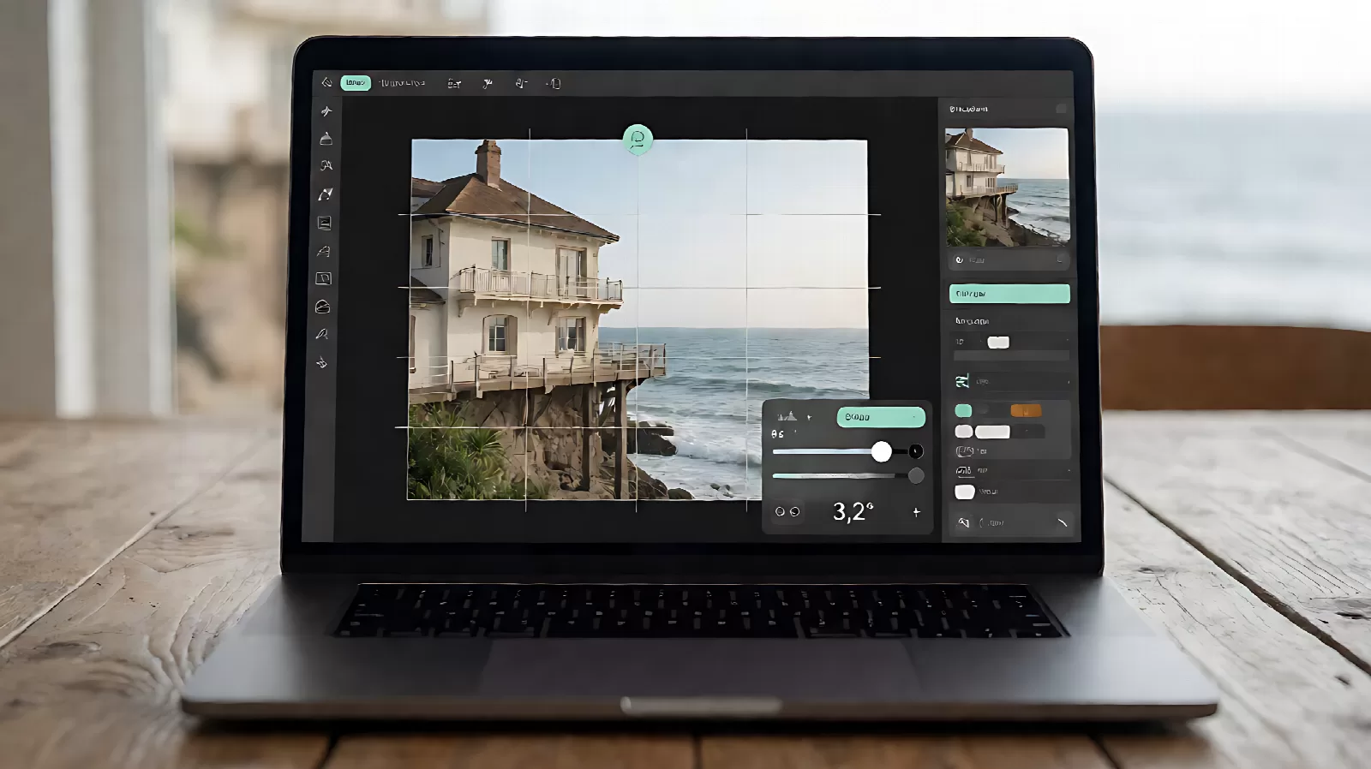Toggle the small white switch beside the wide pill
Screen dimensions: 1371x769
click(964, 432)
